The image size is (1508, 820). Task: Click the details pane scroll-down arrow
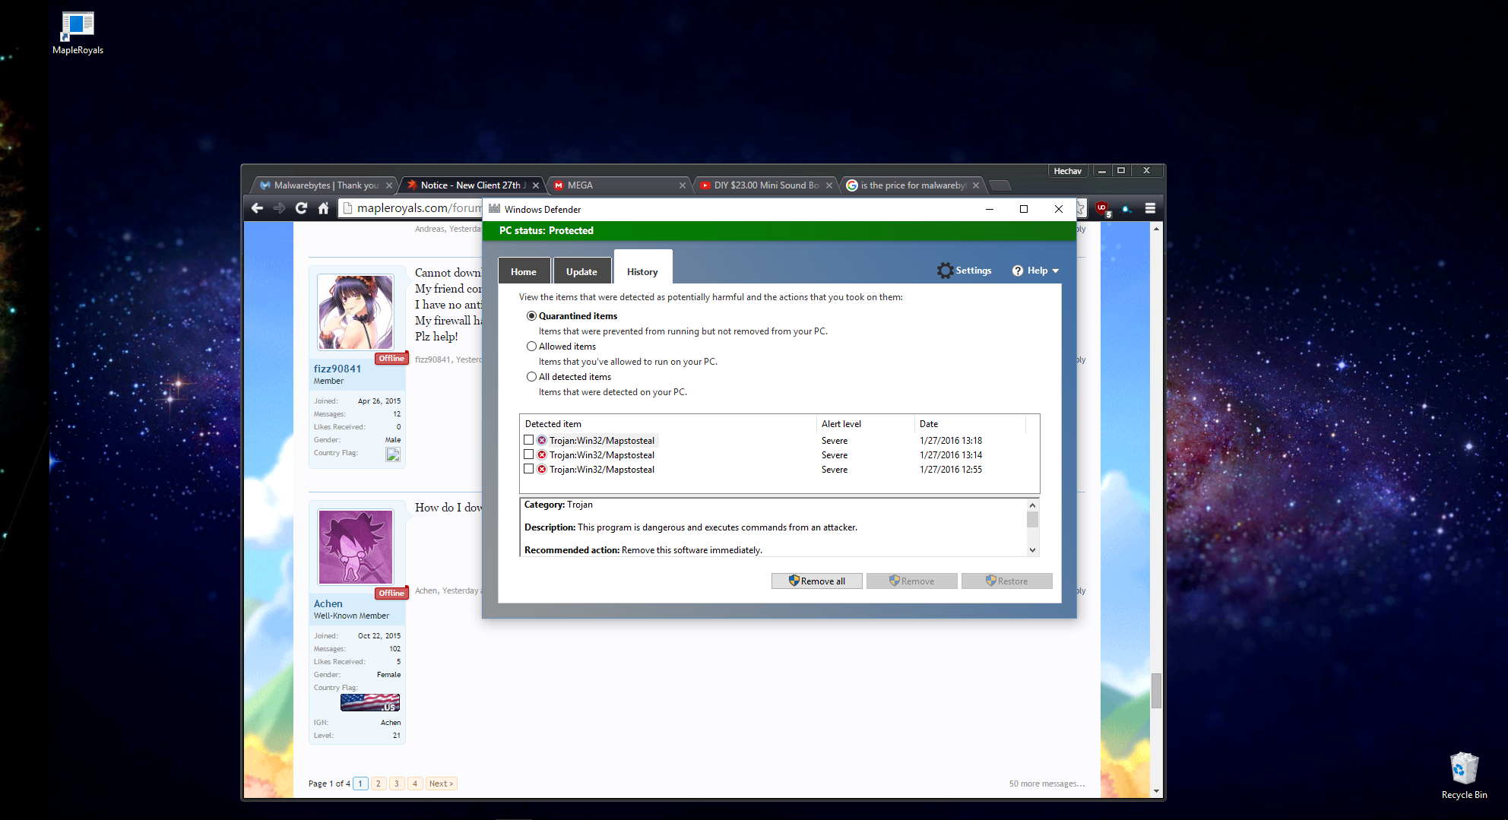click(x=1032, y=550)
